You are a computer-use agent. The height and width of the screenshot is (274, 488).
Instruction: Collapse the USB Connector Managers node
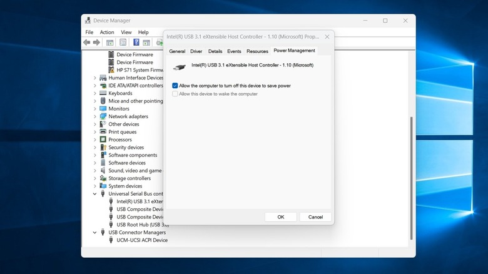(95, 232)
